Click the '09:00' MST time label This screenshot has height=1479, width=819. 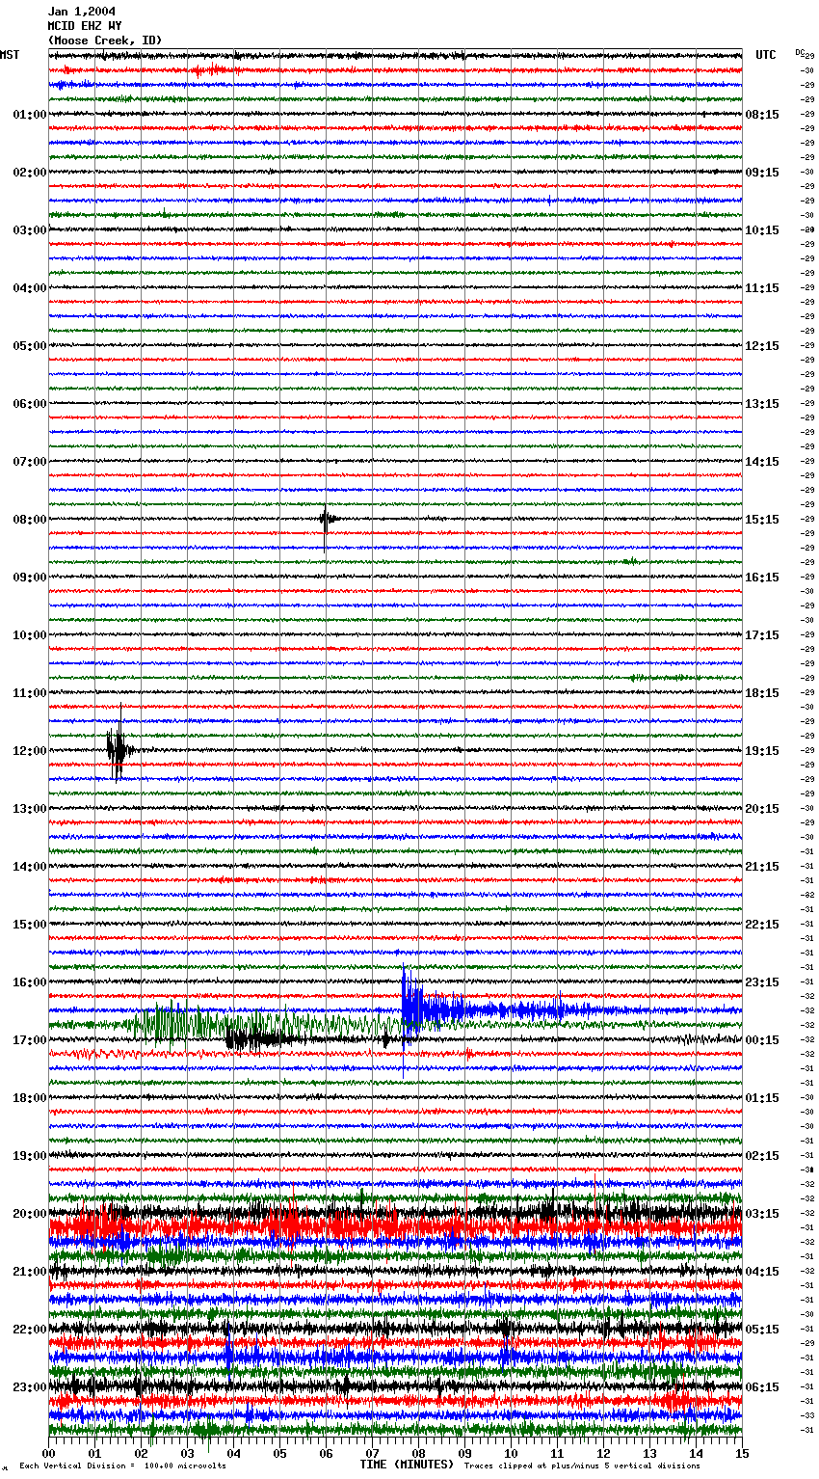[30, 578]
